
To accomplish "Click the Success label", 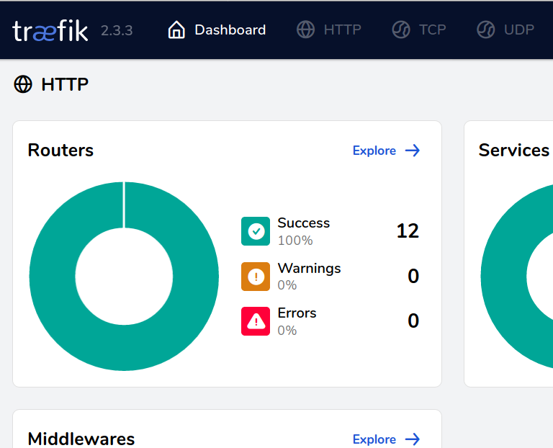I will [x=304, y=223].
